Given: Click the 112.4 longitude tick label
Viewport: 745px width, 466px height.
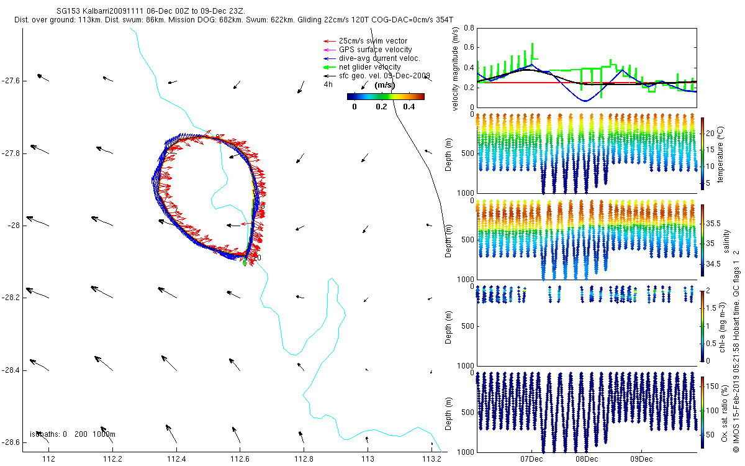Looking at the screenshot, I should pos(176,459).
